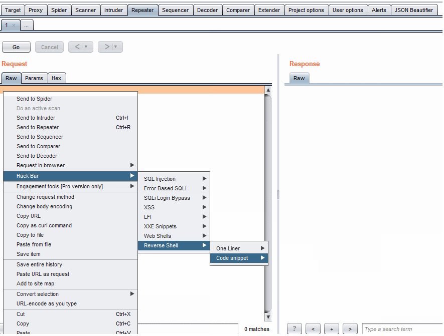Expand the XSS payloads submenu
This screenshot has height=336, width=444.
tap(174, 207)
